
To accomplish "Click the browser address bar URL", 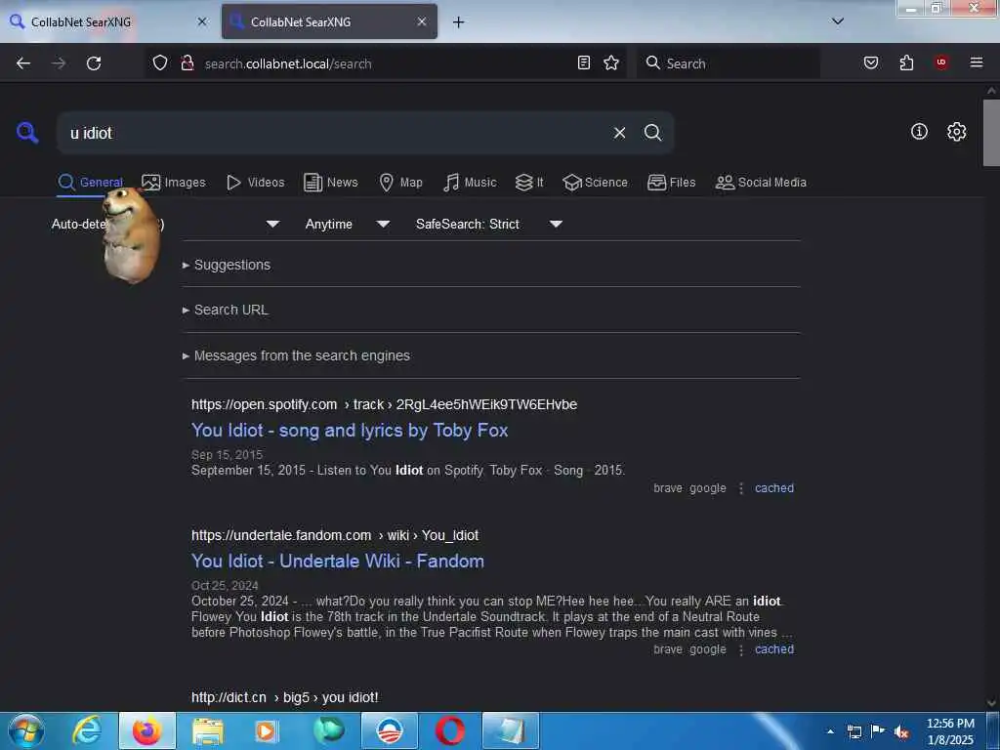I will (288, 63).
